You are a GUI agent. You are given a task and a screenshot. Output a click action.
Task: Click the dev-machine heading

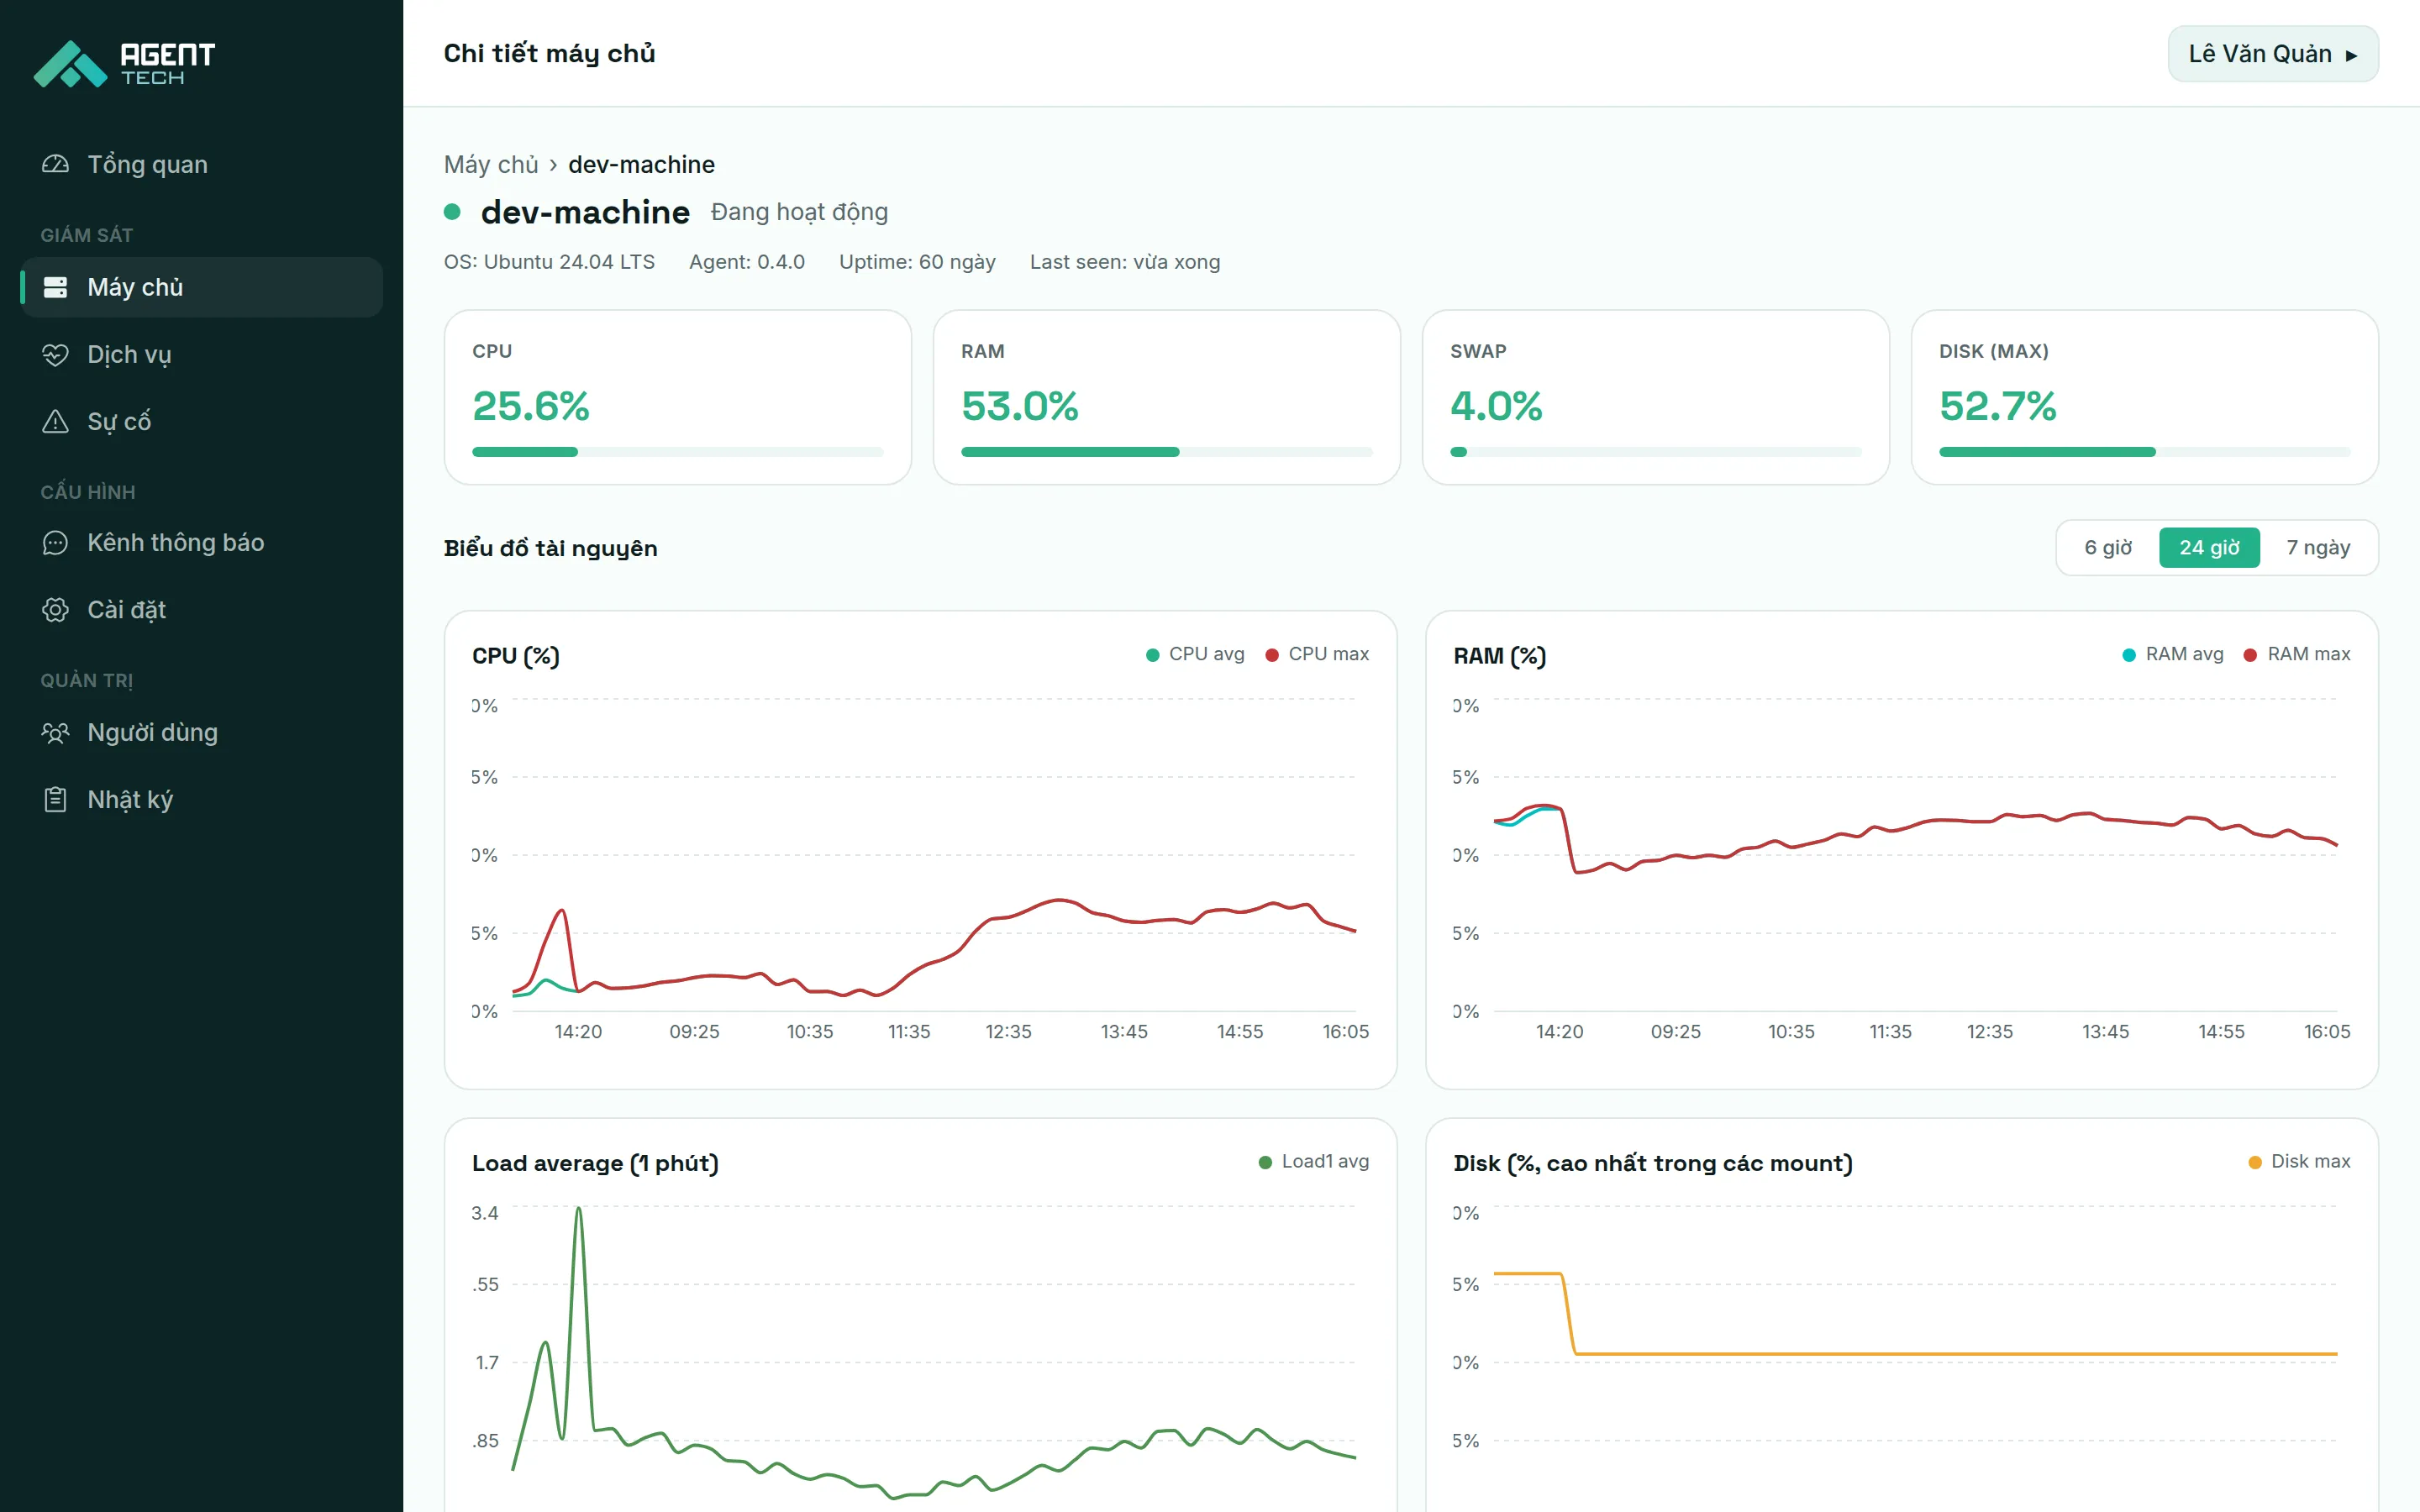[585, 212]
